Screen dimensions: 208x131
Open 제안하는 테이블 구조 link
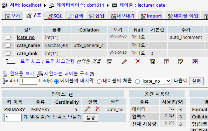pos(66,74)
